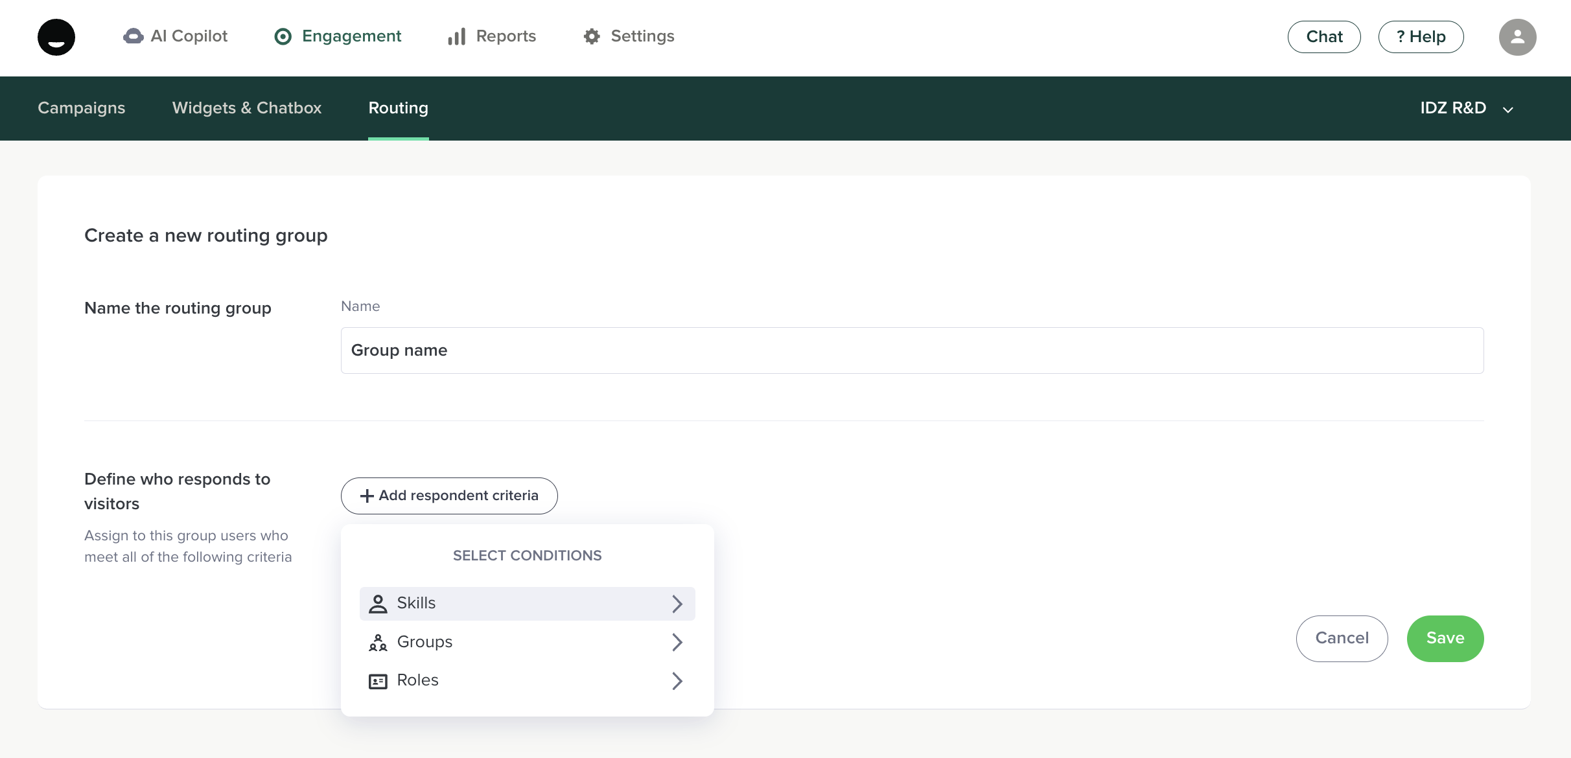Click the Settings gear icon

click(x=592, y=36)
